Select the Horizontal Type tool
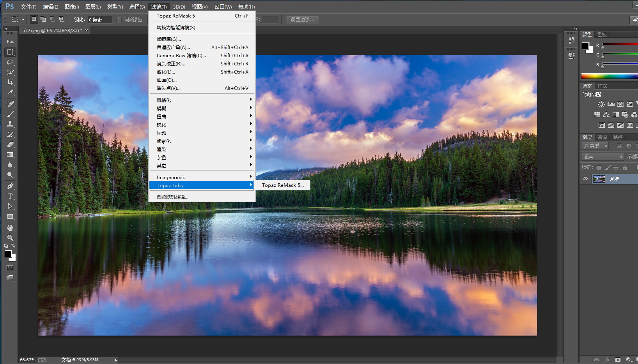Screen dimensions: 638x364 pos(10,196)
